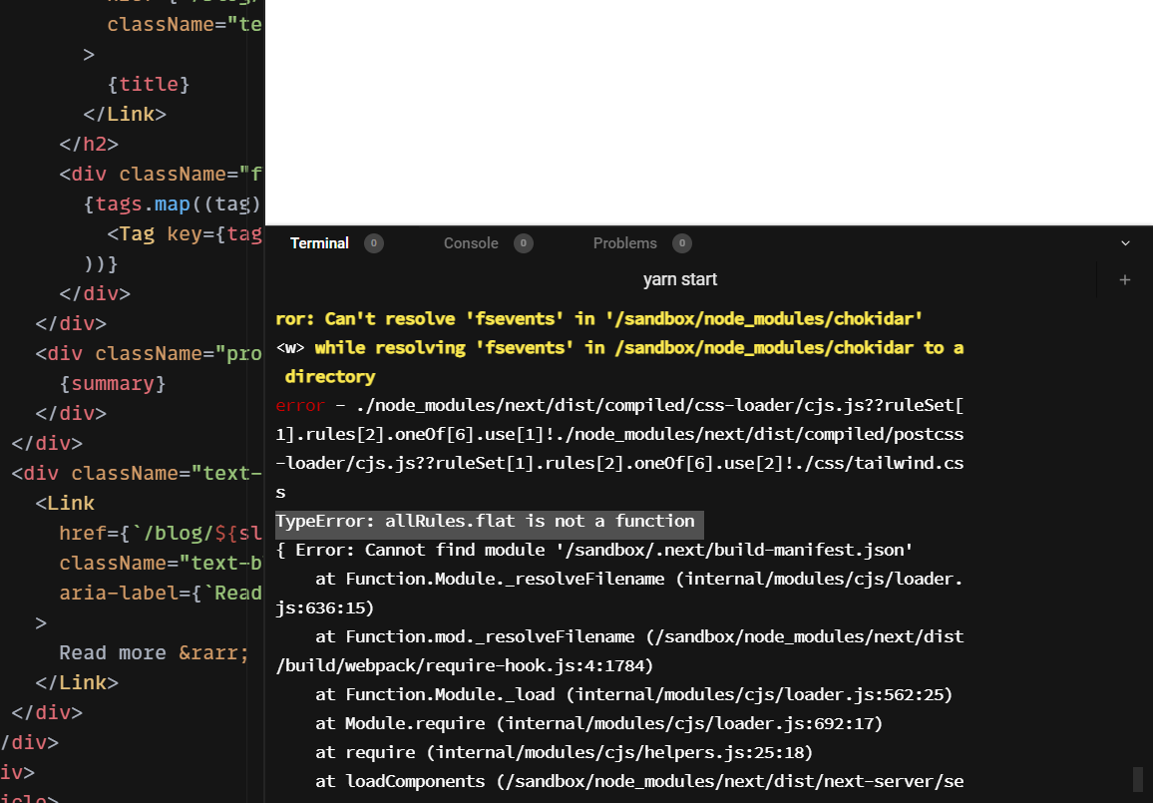Click the 'className="pro' div line

point(149,354)
